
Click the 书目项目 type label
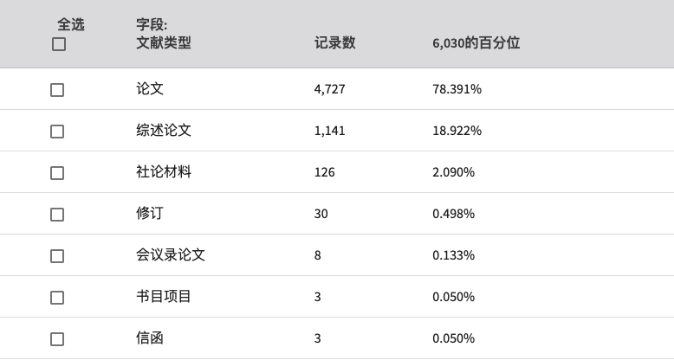(x=164, y=297)
